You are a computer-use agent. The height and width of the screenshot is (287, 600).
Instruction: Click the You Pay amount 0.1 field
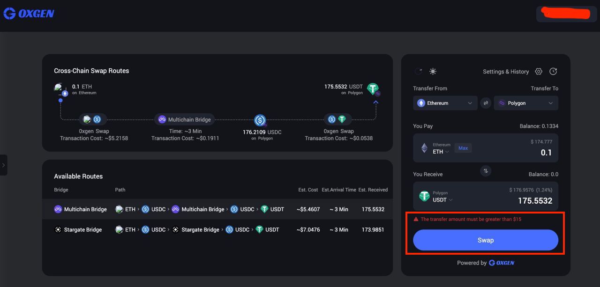tap(546, 153)
